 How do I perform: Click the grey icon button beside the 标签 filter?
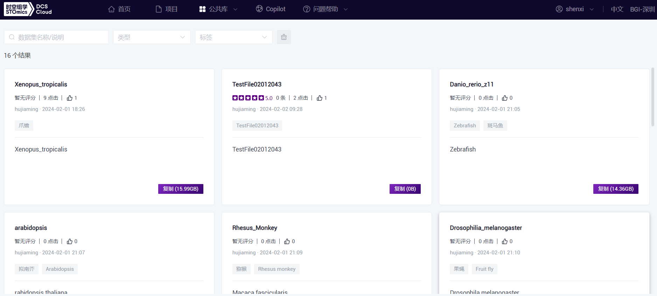pyautogui.click(x=284, y=37)
